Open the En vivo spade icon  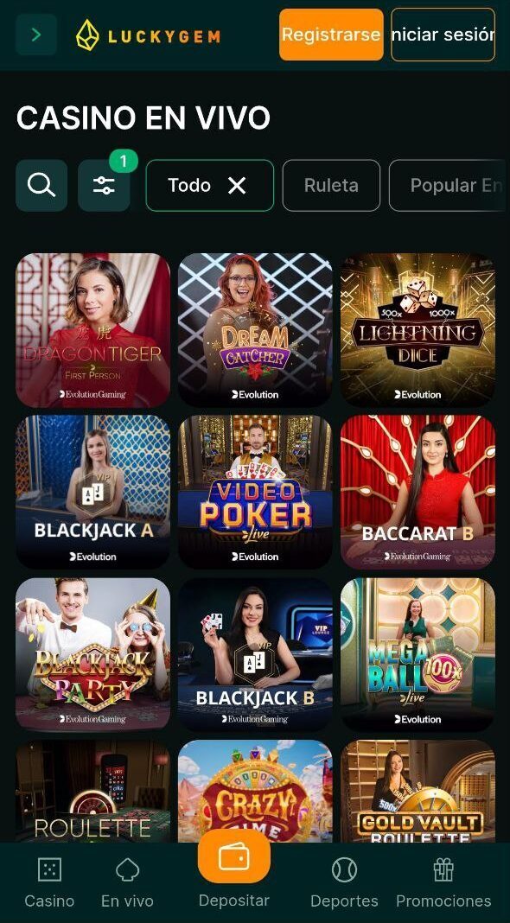[x=127, y=869]
